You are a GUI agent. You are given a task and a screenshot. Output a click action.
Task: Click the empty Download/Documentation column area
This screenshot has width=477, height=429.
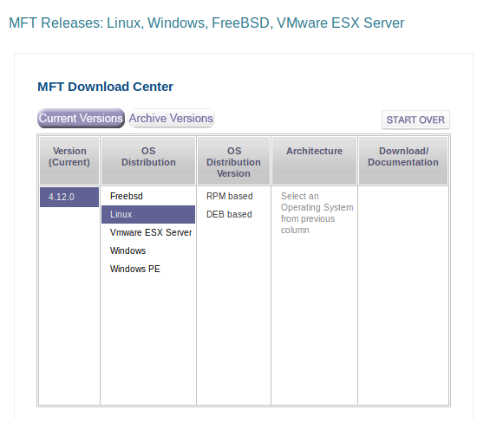point(403,295)
